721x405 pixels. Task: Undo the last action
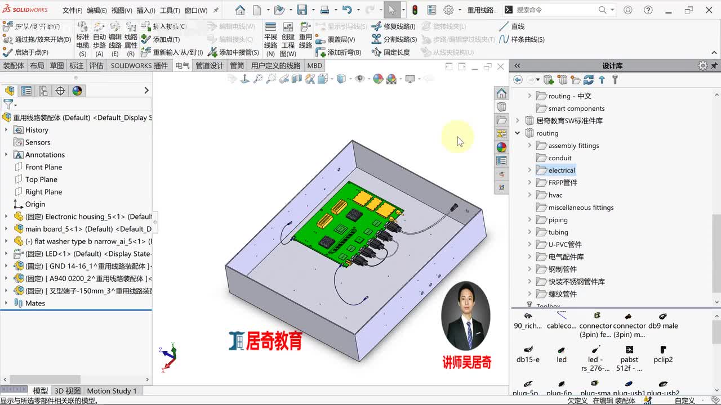click(x=347, y=10)
